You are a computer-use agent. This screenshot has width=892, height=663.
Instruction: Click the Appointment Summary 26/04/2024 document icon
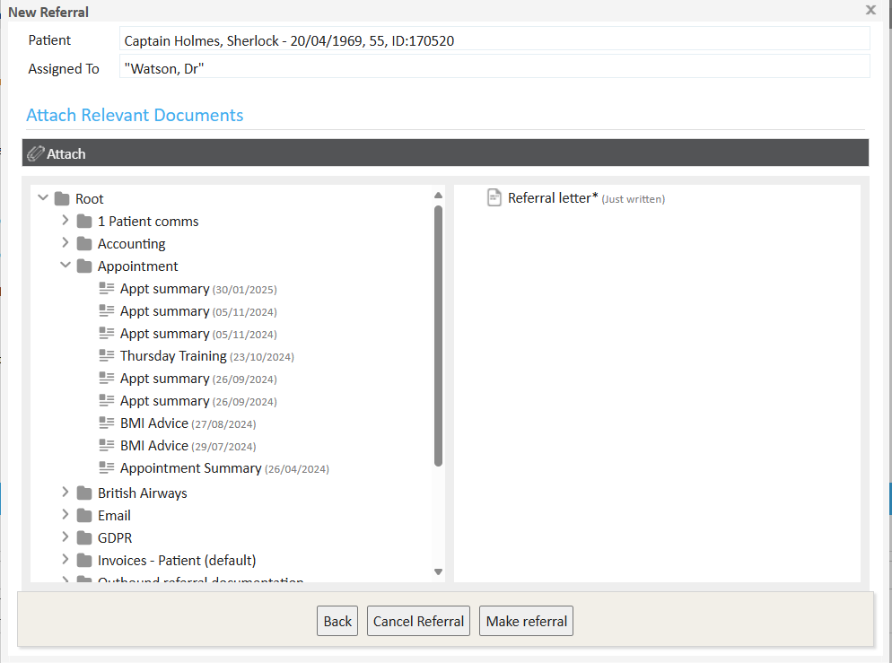(x=107, y=468)
